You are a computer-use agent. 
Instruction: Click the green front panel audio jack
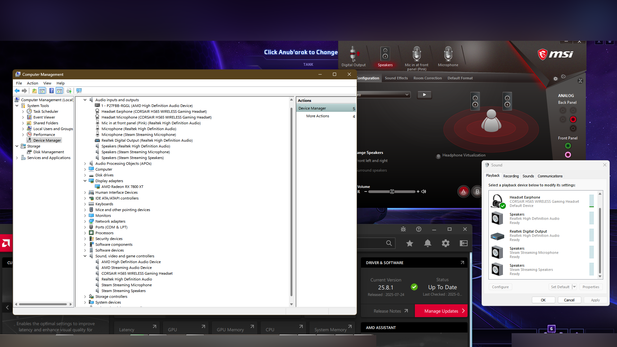pyautogui.click(x=568, y=146)
